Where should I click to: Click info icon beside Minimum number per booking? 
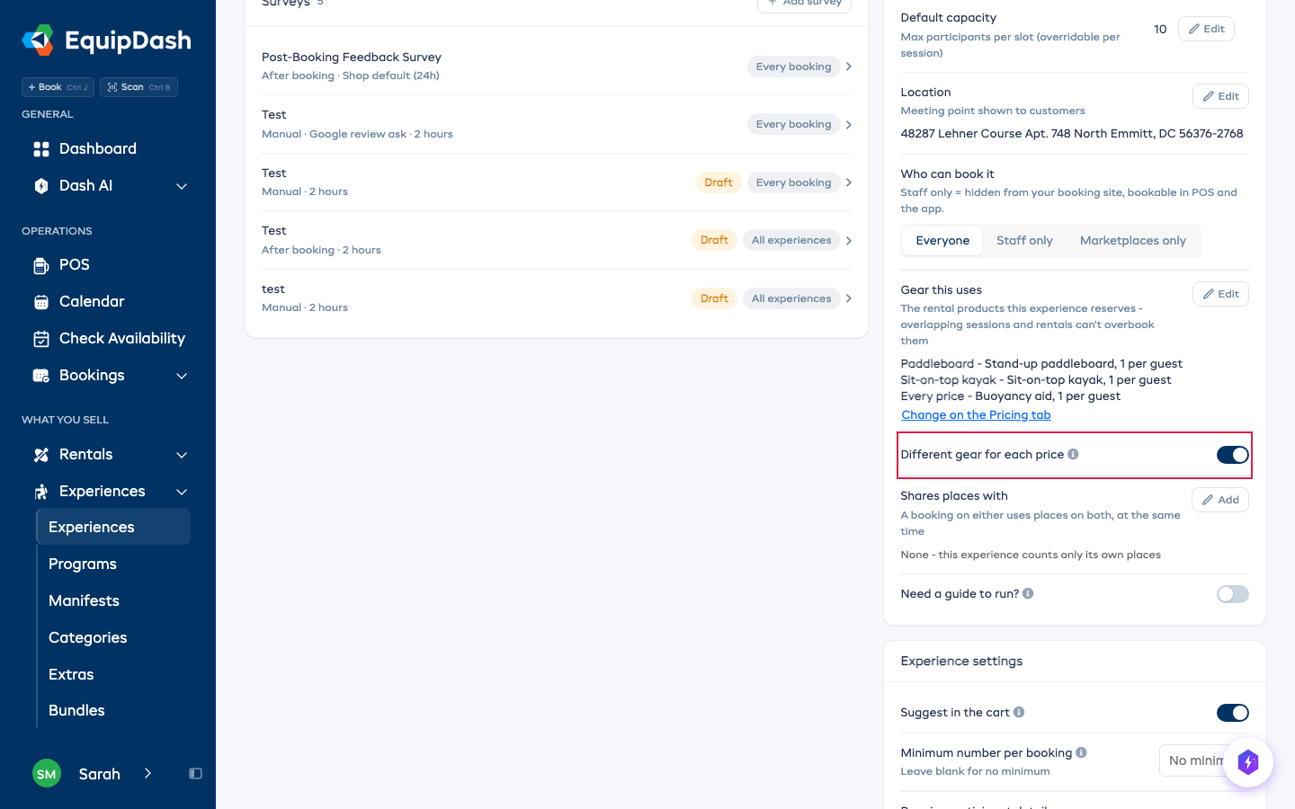[x=1081, y=753]
